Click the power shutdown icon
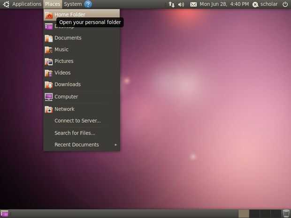The height and width of the screenshot is (218, 291). click(x=285, y=4)
